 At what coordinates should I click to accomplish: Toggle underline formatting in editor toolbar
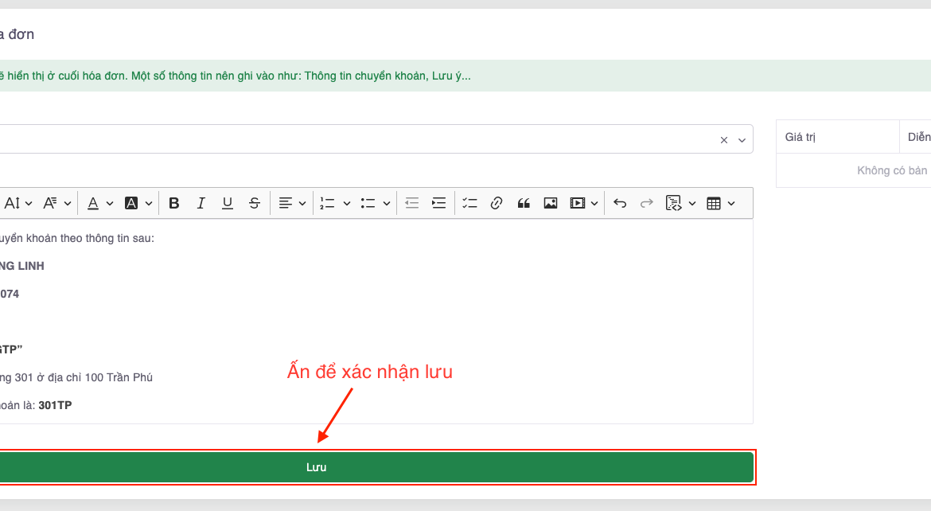(x=228, y=203)
